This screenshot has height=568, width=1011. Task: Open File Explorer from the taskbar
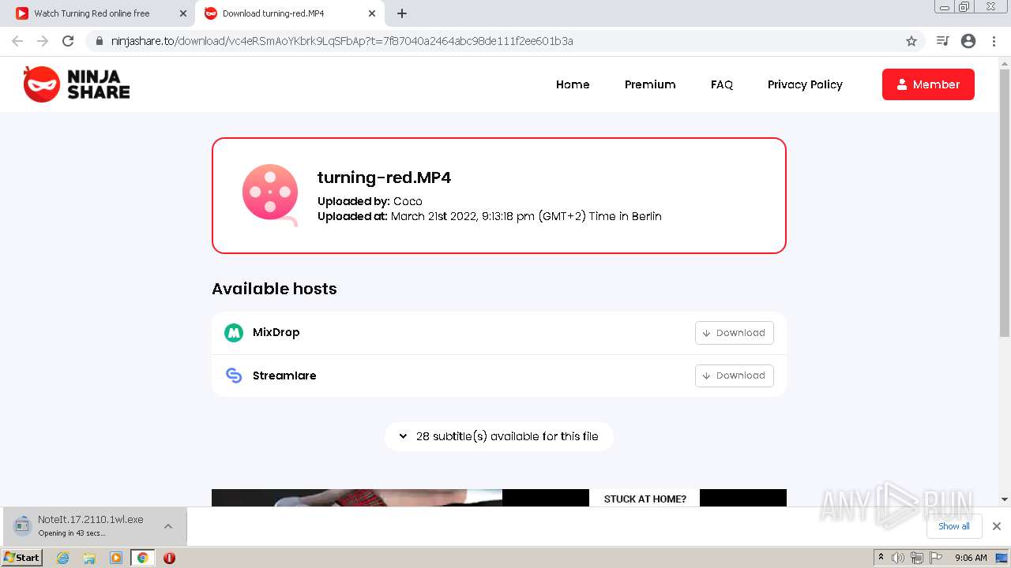(89, 558)
